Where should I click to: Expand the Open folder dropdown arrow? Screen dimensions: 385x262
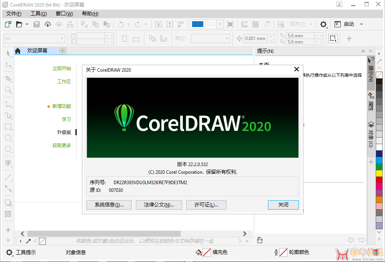tap(27, 24)
